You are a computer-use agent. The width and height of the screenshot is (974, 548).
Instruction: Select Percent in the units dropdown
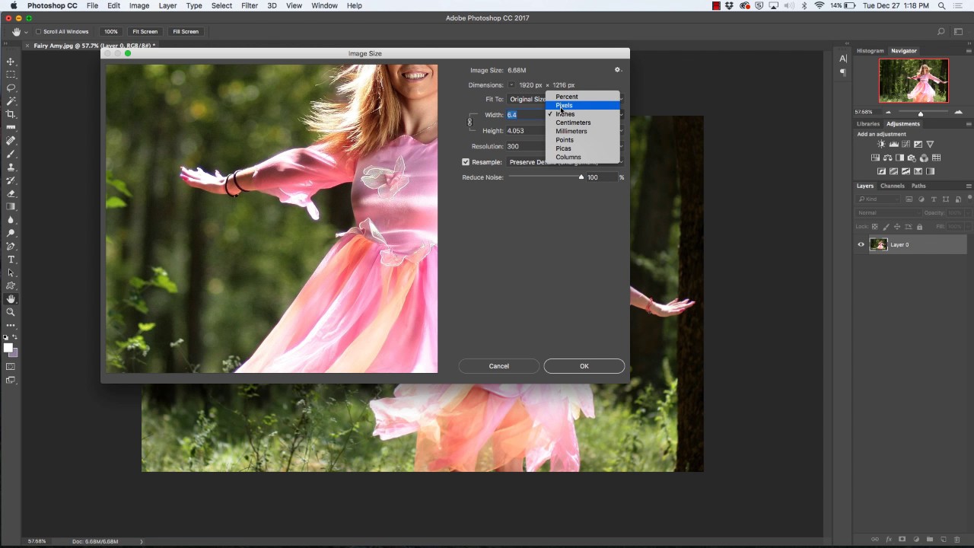[x=567, y=97]
